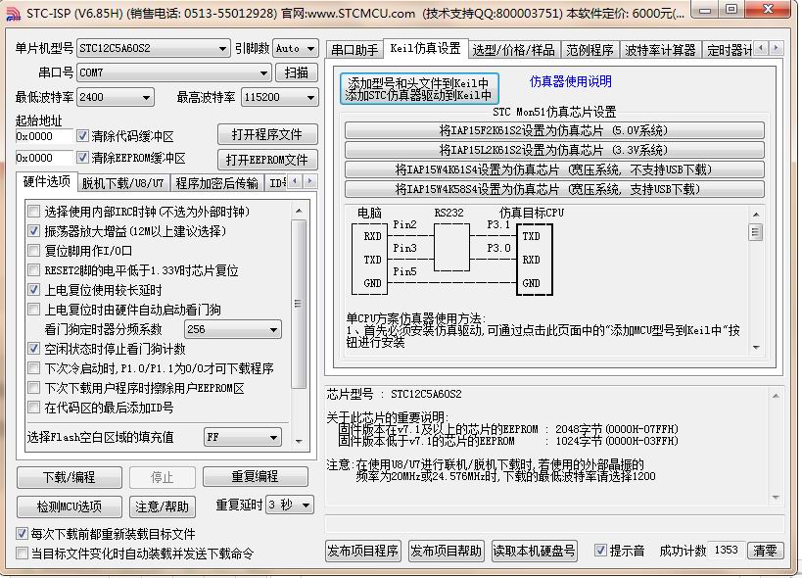The width and height of the screenshot is (802, 578).
Task: Enable reset pin as I/O checkbox
Action: [33, 251]
